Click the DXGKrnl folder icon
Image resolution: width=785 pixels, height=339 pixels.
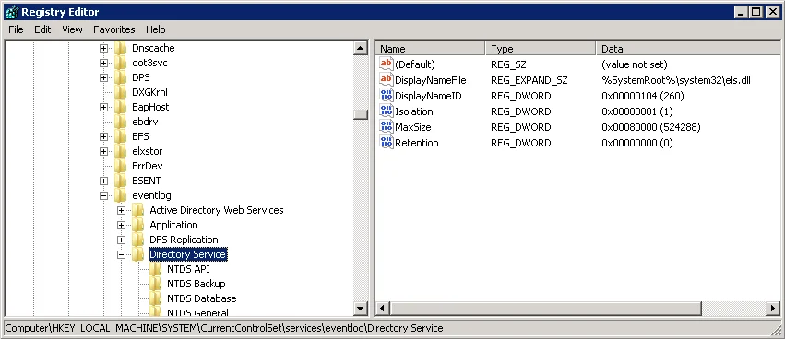click(120, 92)
